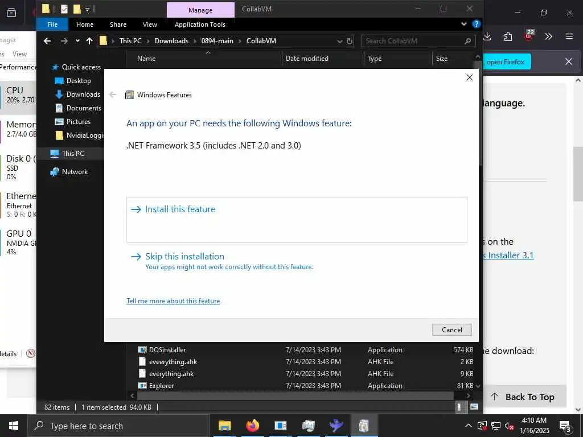The width and height of the screenshot is (583, 437).
Task: Open the File menu in Explorer
Action: tap(52, 24)
